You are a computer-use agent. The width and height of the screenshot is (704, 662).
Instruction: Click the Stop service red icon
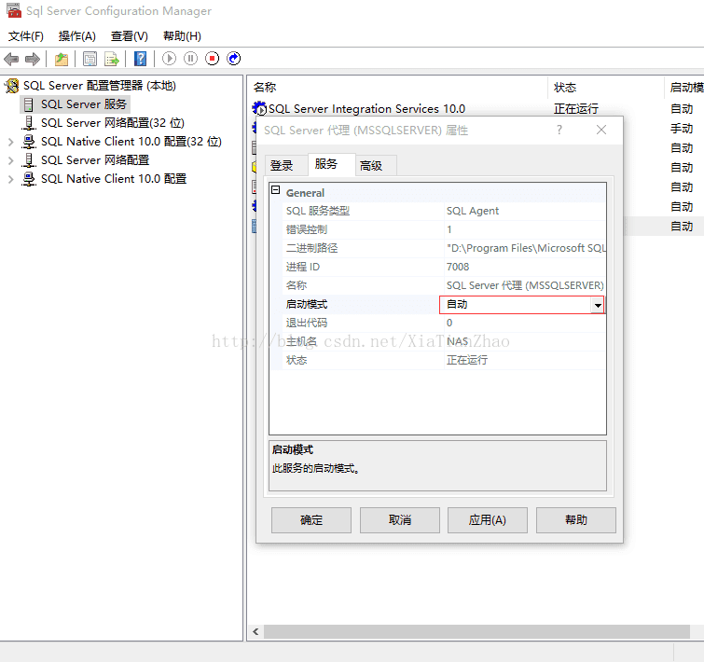(x=212, y=59)
